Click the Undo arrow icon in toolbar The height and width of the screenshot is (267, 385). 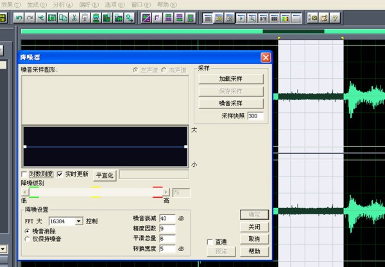tap(19, 17)
